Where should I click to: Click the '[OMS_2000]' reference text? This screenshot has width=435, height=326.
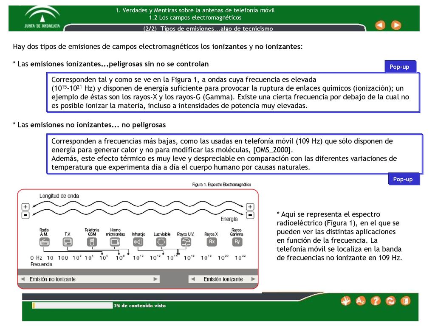tap(273, 150)
